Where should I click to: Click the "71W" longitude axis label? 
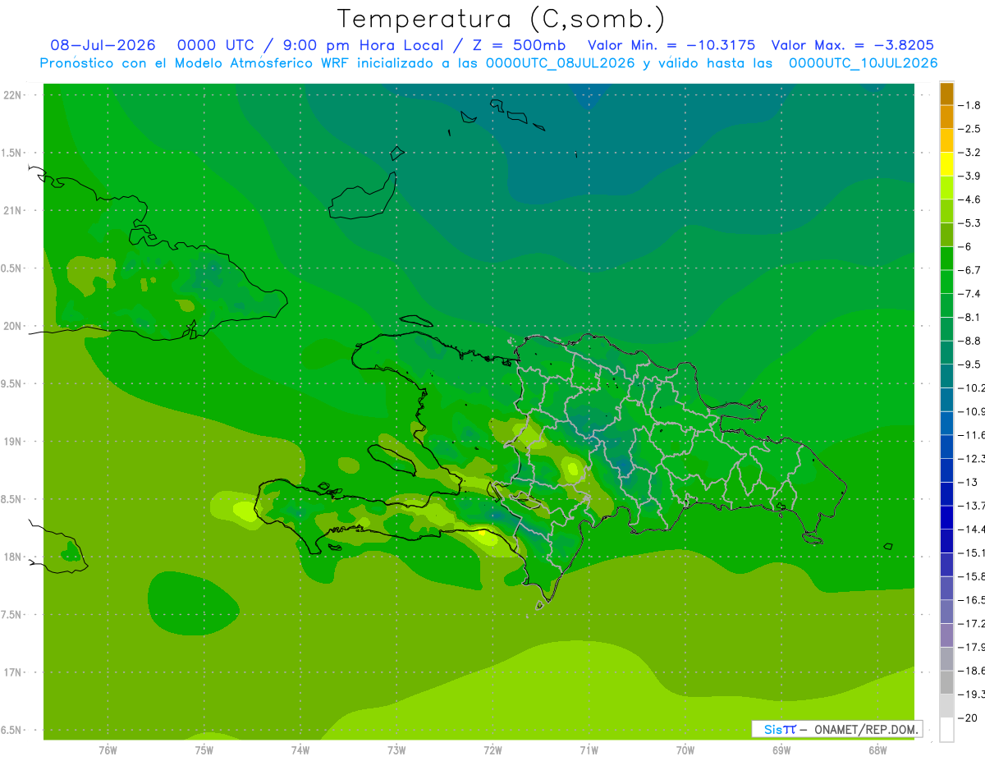tap(589, 750)
